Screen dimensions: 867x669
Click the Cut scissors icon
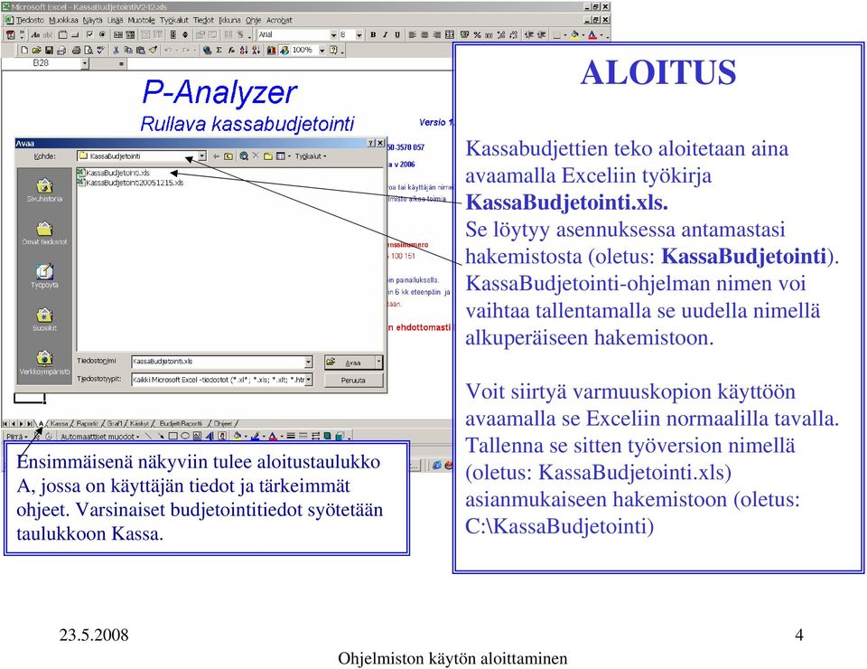point(117,51)
